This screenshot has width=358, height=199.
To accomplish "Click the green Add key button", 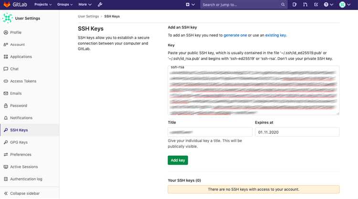I will click(x=178, y=160).
